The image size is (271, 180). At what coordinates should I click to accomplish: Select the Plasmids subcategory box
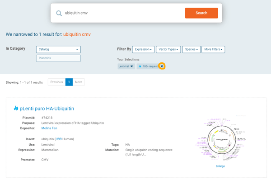click(x=58, y=58)
